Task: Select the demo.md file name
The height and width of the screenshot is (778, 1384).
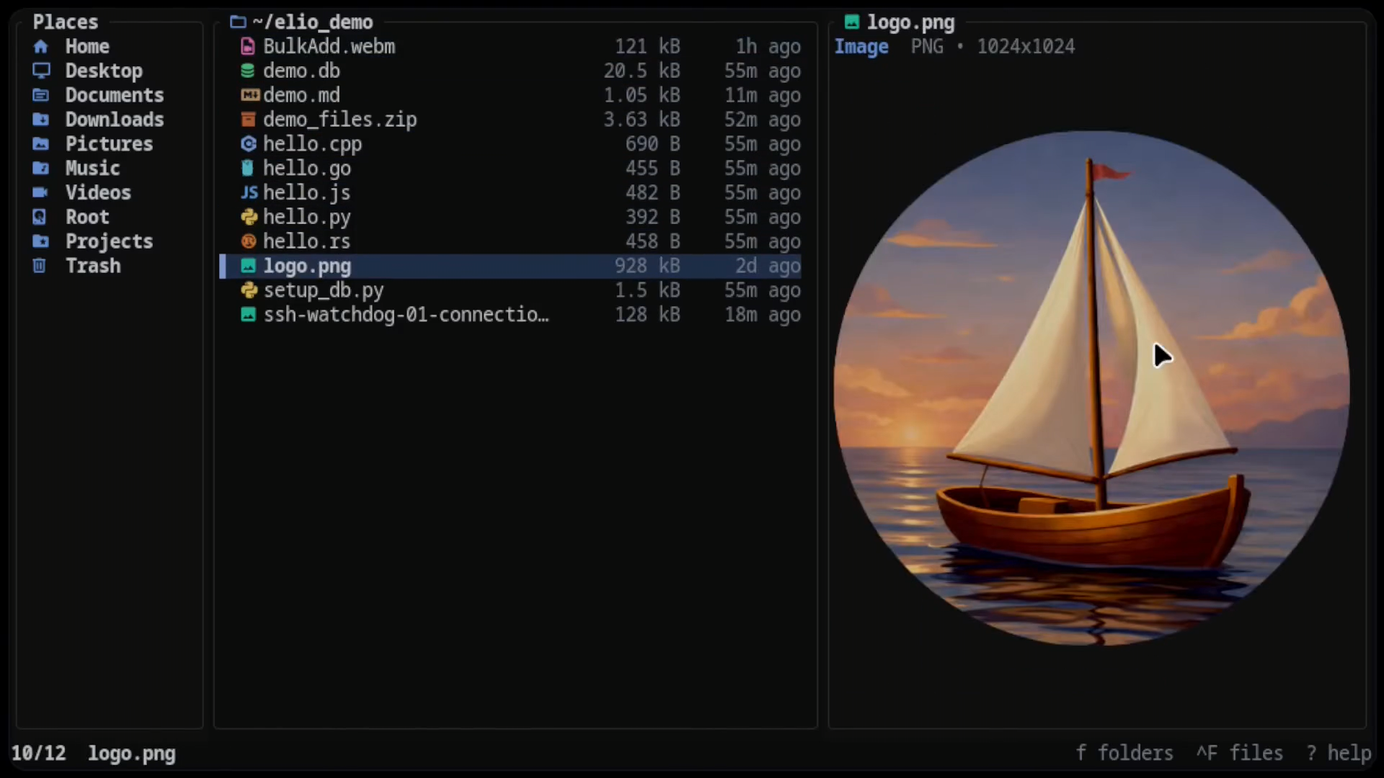Action: click(x=301, y=95)
